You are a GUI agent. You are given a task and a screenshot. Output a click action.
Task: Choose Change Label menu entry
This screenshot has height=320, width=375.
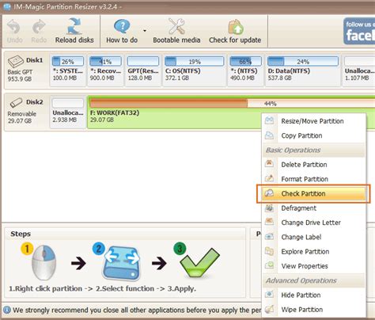(314, 237)
